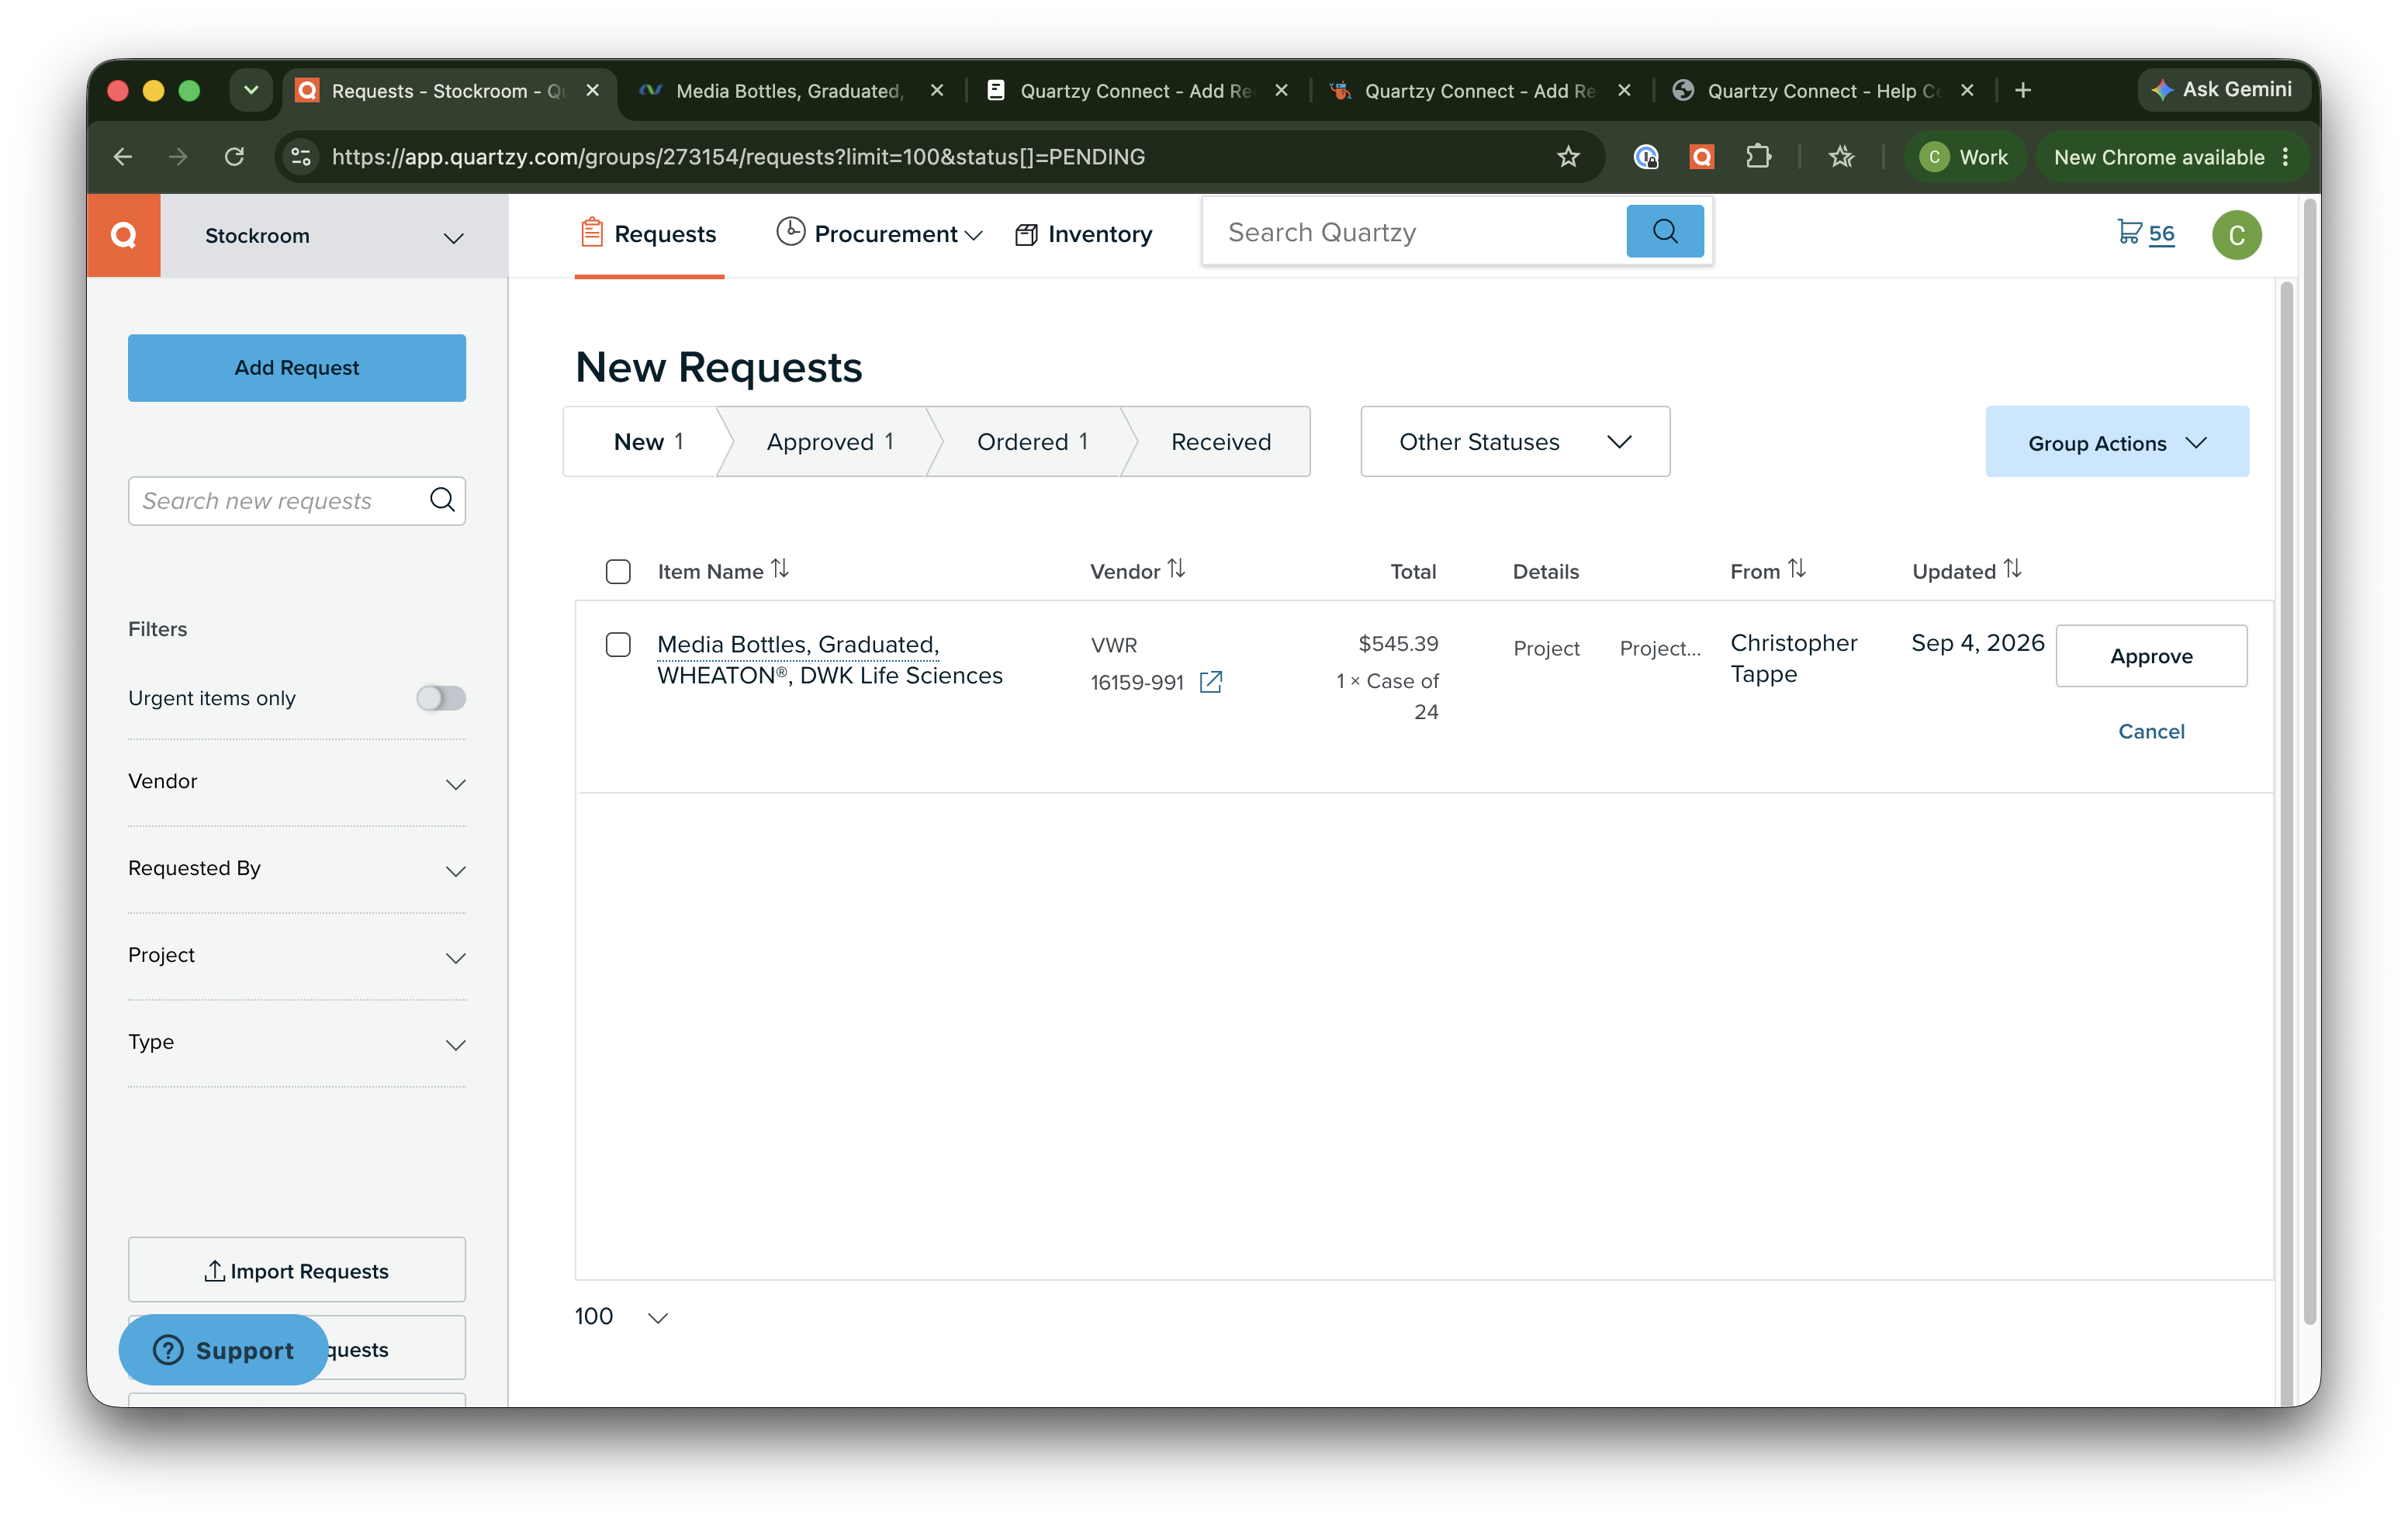
Task: Click the Quartzy orange logo icon
Action: [x=124, y=235]
